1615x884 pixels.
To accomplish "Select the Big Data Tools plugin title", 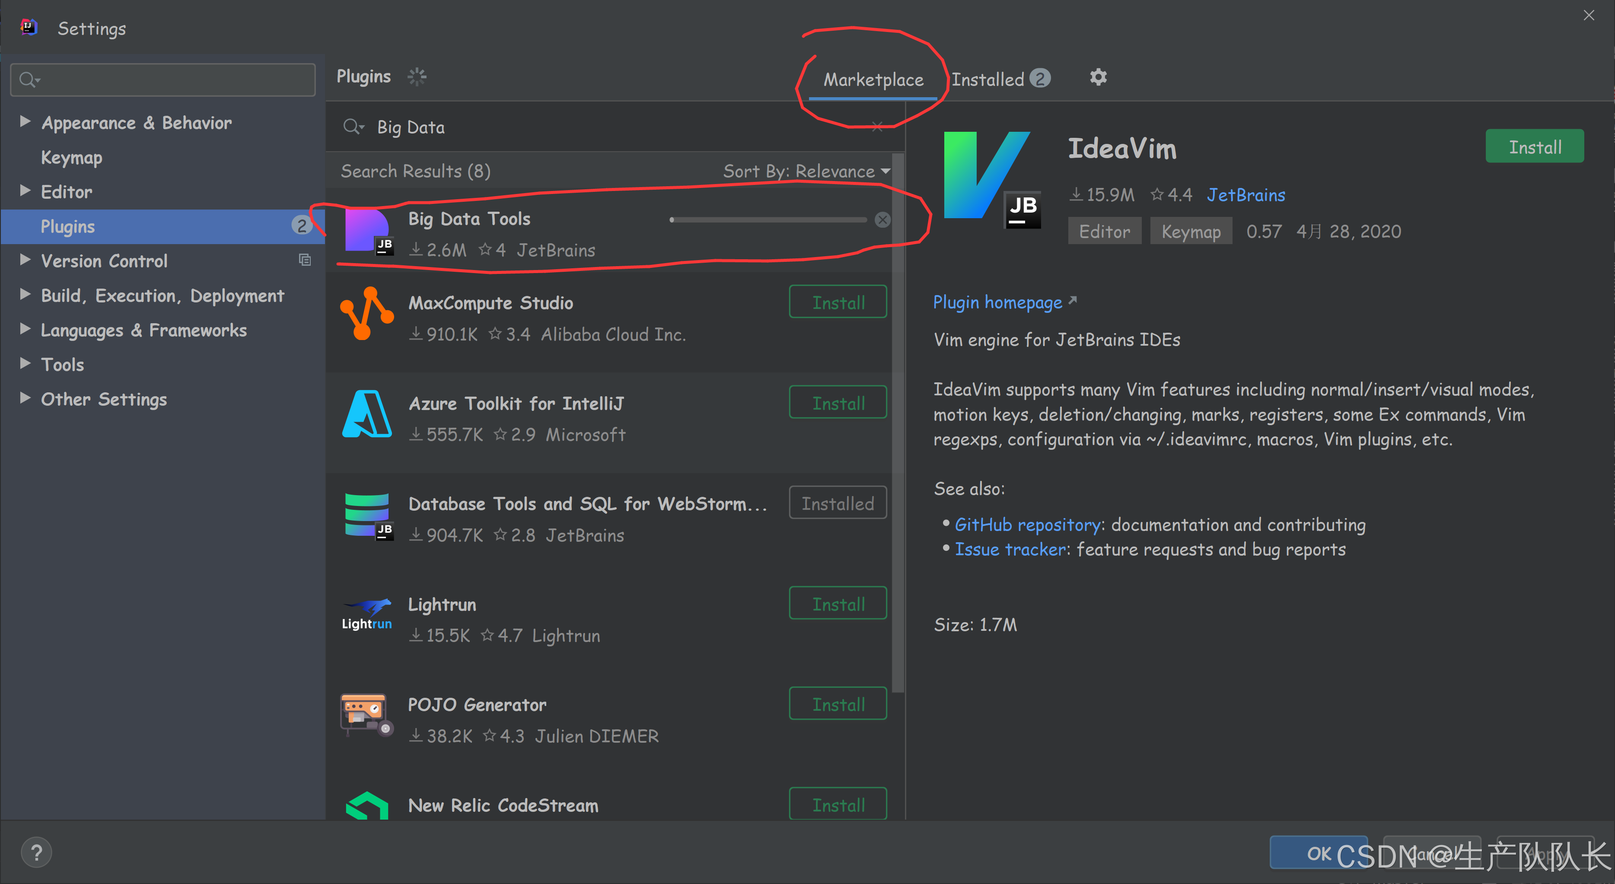I will click(x=469, y=219).
